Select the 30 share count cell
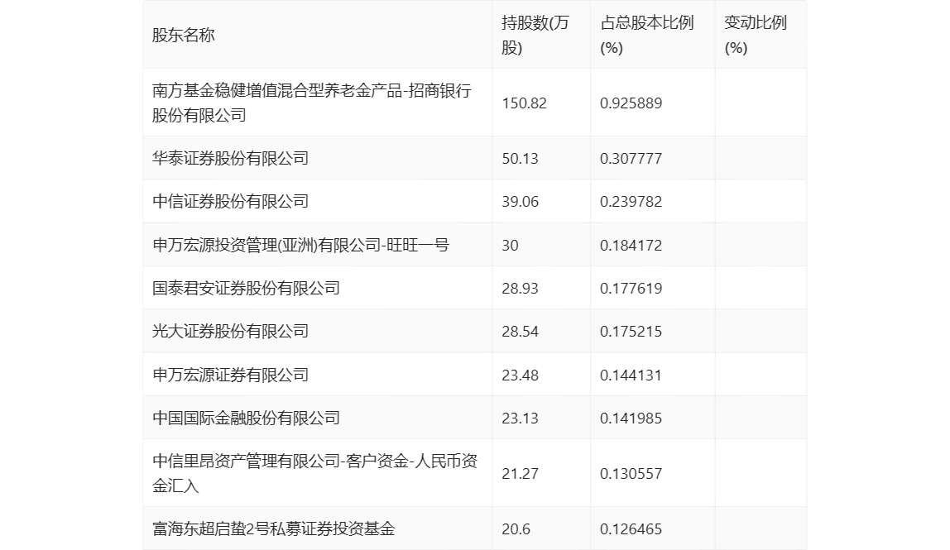Viewport: 950px width, 550px height. click(x=510, y=246)
